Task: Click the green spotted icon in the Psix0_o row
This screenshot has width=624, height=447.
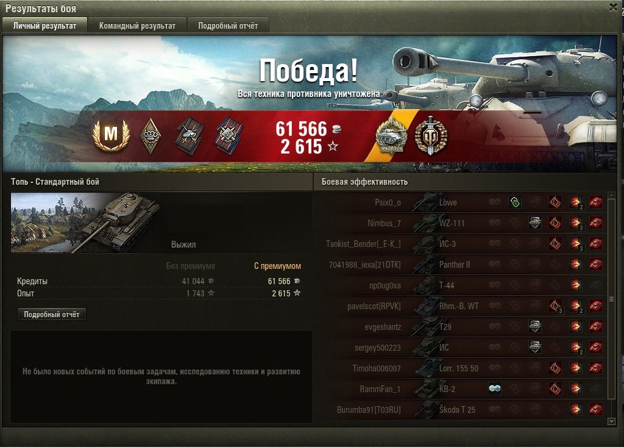Action: [514, 202]
